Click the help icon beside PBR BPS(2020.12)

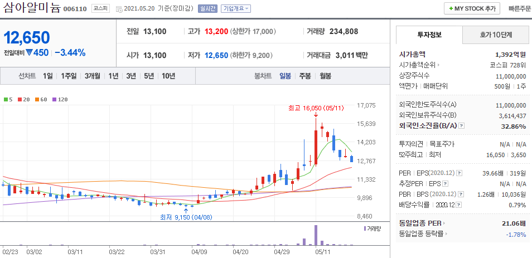[461, 194]
